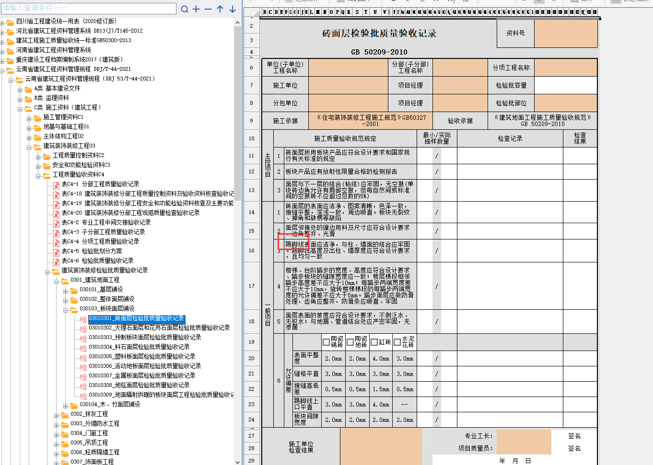Click the PDF icon of 表C4-2 专业工程中间交接验收记录
This screenshot has height=465, width=653.
tap(56, 223)
